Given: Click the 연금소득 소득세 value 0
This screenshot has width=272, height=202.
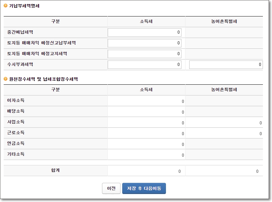Looking at the screenshot, I should point(183,144).
